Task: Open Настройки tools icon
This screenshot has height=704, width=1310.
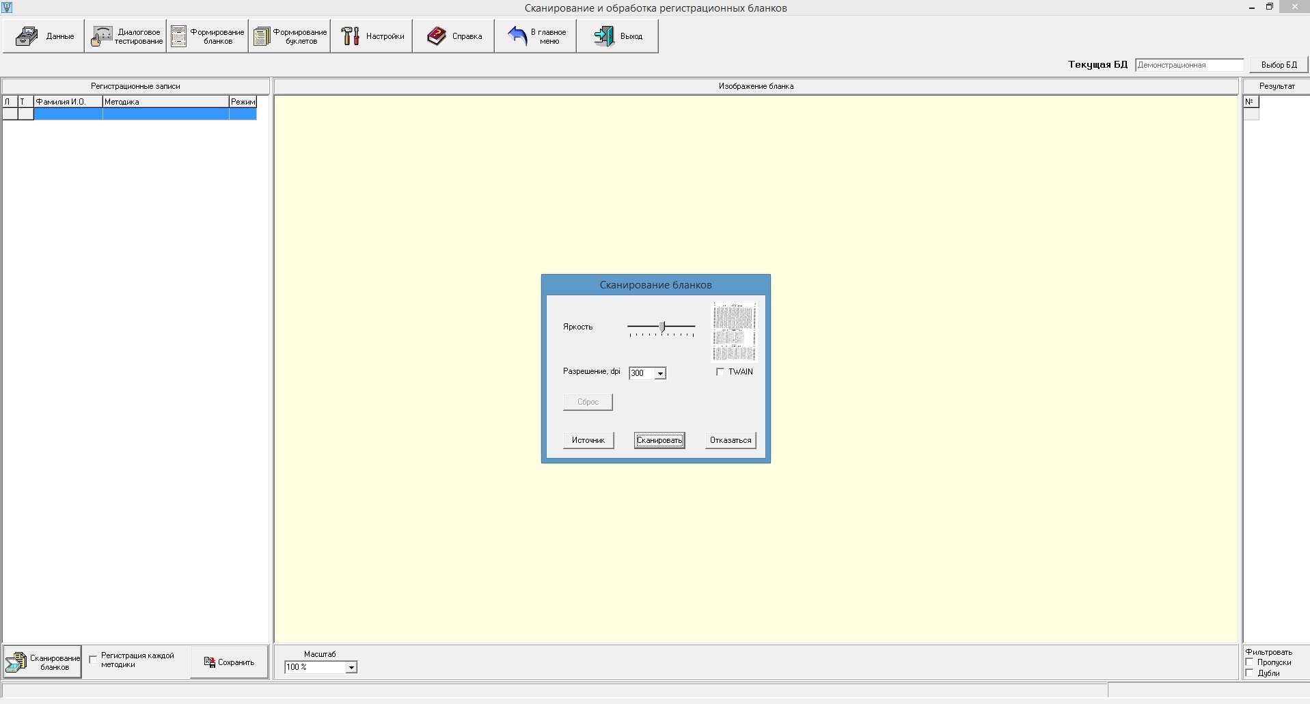Action: (x=351, y=36)
